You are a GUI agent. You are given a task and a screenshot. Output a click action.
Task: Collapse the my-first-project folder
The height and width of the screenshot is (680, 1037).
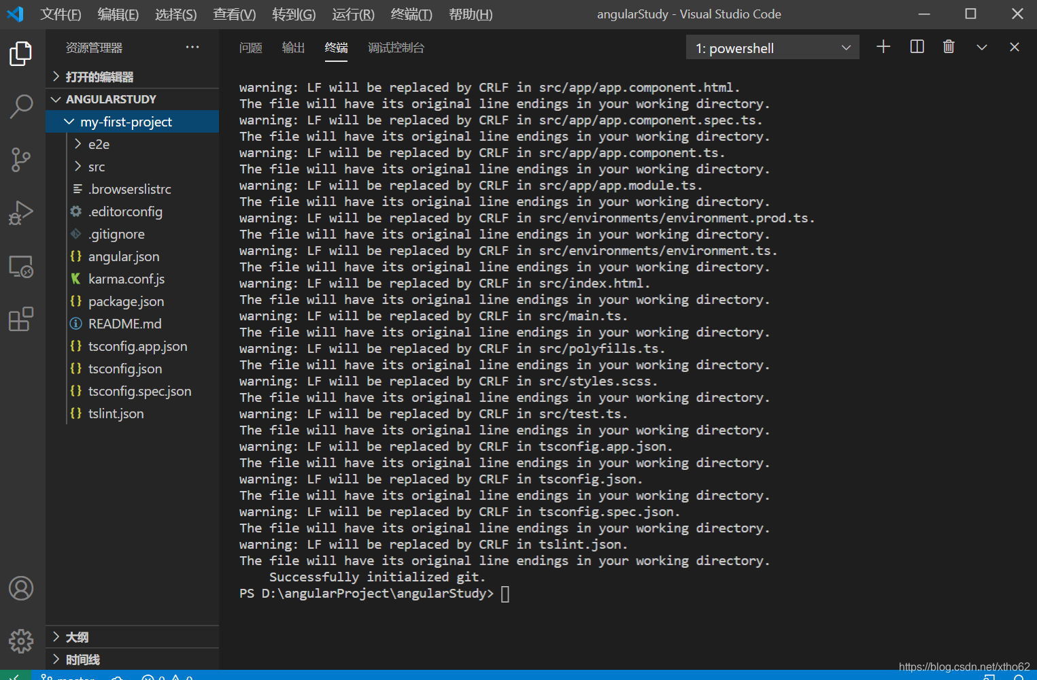(132, 122)
